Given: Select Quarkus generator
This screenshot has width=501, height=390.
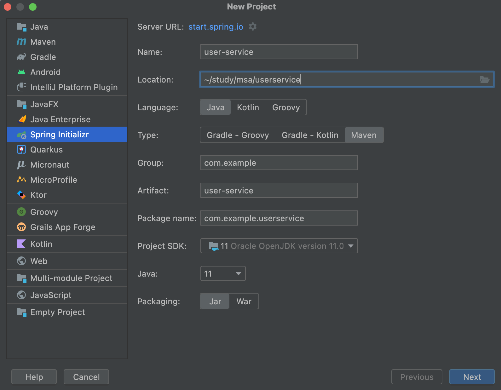Looking at the screenshot, I should pyautogui.click(x=67, y=150).
